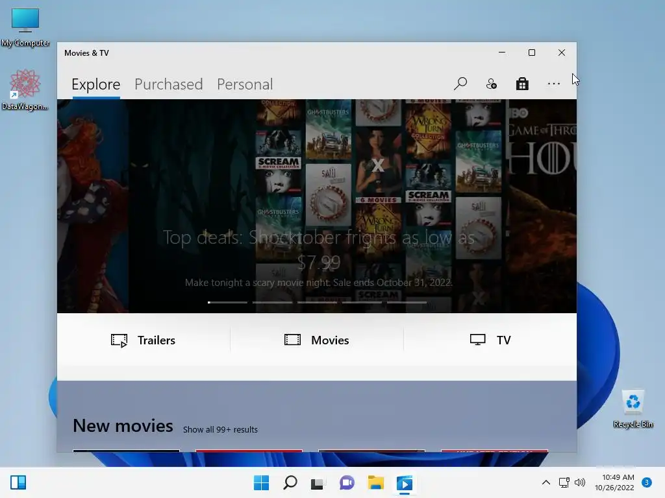The width and height of the screenshot is (665, 498).
Task: Click the Top deals Shocktober banner headline
Action: [x=318, y=250]
